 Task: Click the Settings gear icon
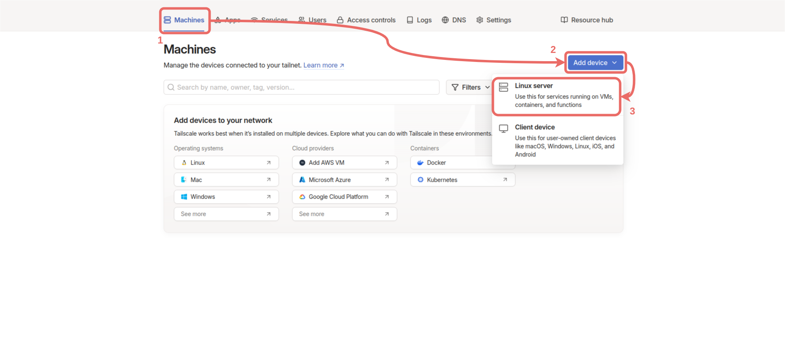(x=480, y=20)
